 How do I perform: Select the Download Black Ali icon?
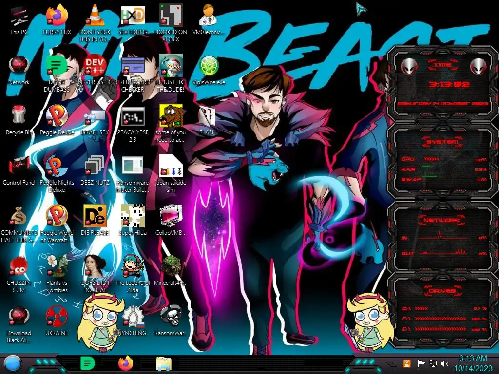(19, 325)
